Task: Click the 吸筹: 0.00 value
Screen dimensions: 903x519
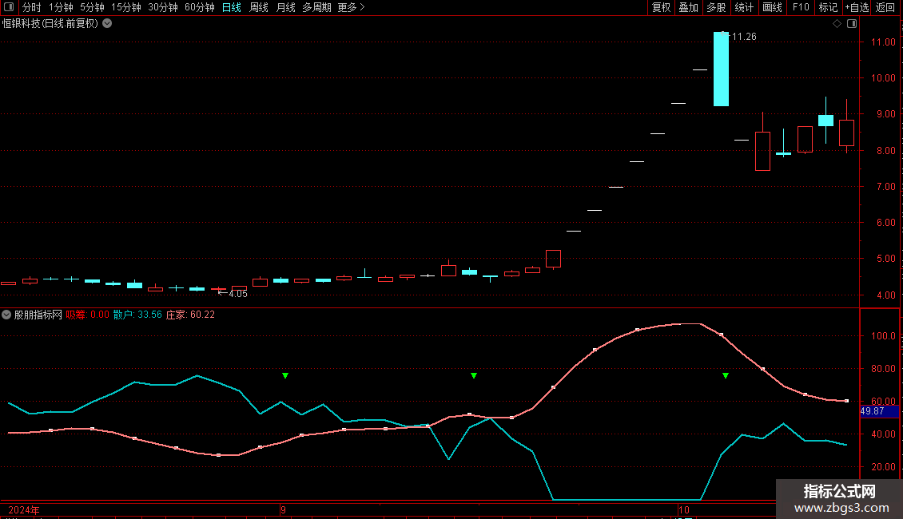Action: tap(88, 315)
